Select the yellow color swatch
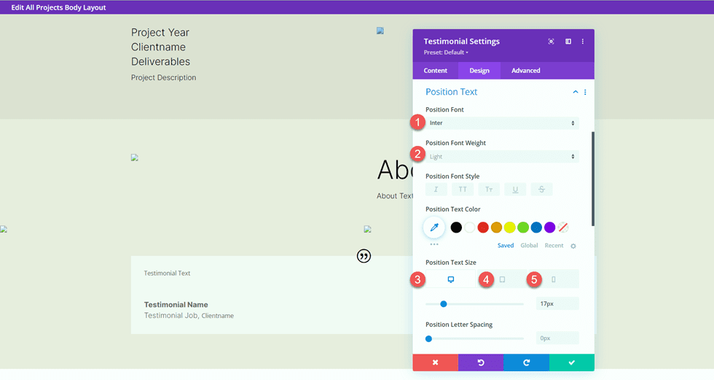 (x=509, y=228)
